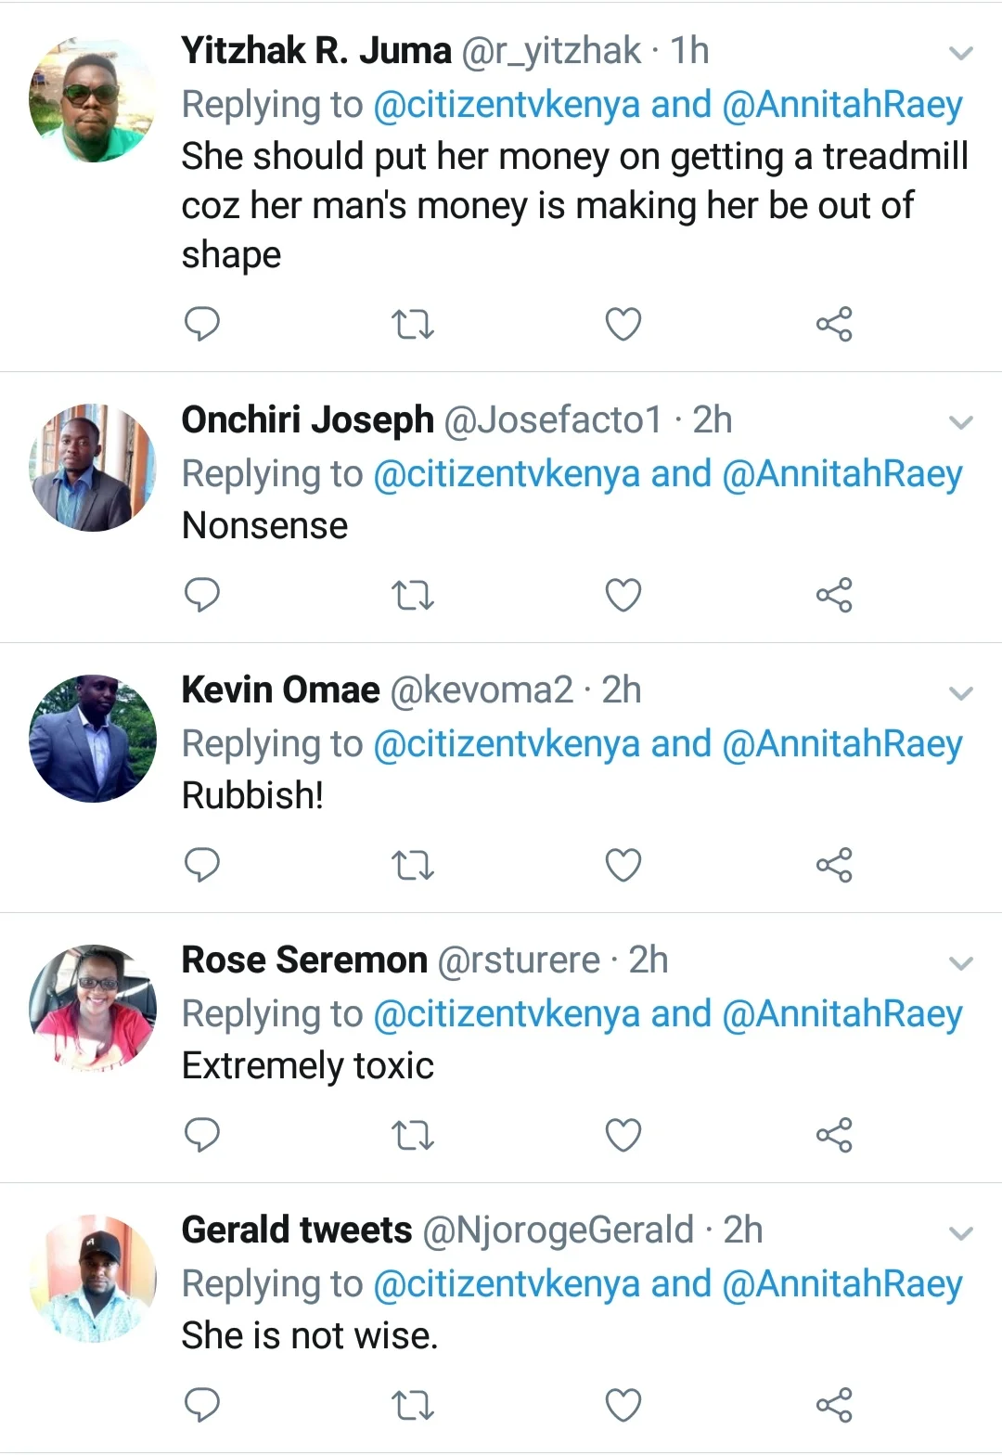The width and height of the screenshot is (1002, 1455).
Task: Open the @NjorogeGerald handle
Action: coord(558,1230)
